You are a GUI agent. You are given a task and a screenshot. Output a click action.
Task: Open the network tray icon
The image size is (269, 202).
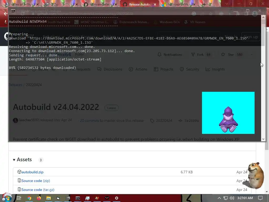coord(226,198)
